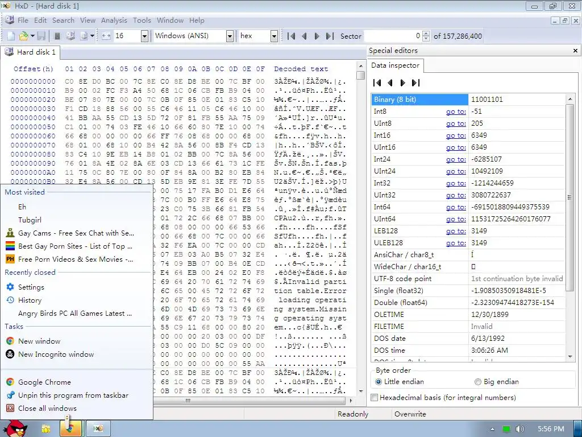The image size is (582, 437).
Task: Expand the disk image dropdown arrow
Action: [93, 36]
